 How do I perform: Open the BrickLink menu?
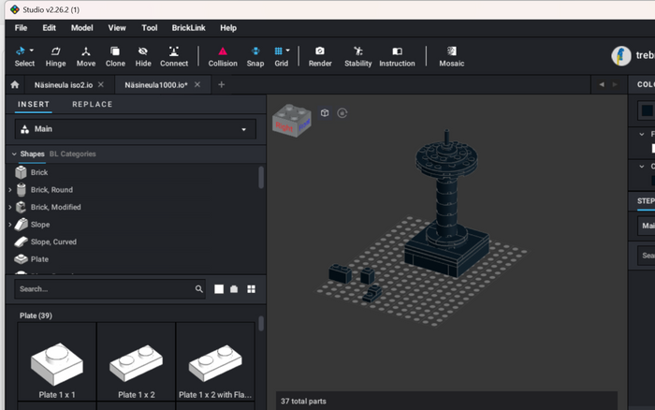tap(188, 28)
